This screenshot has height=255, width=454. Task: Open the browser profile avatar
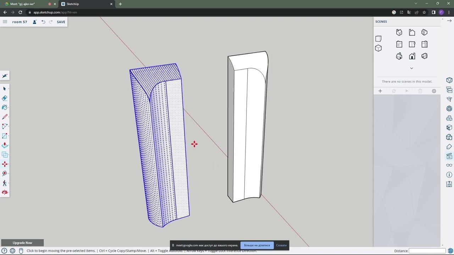point(441,12)
